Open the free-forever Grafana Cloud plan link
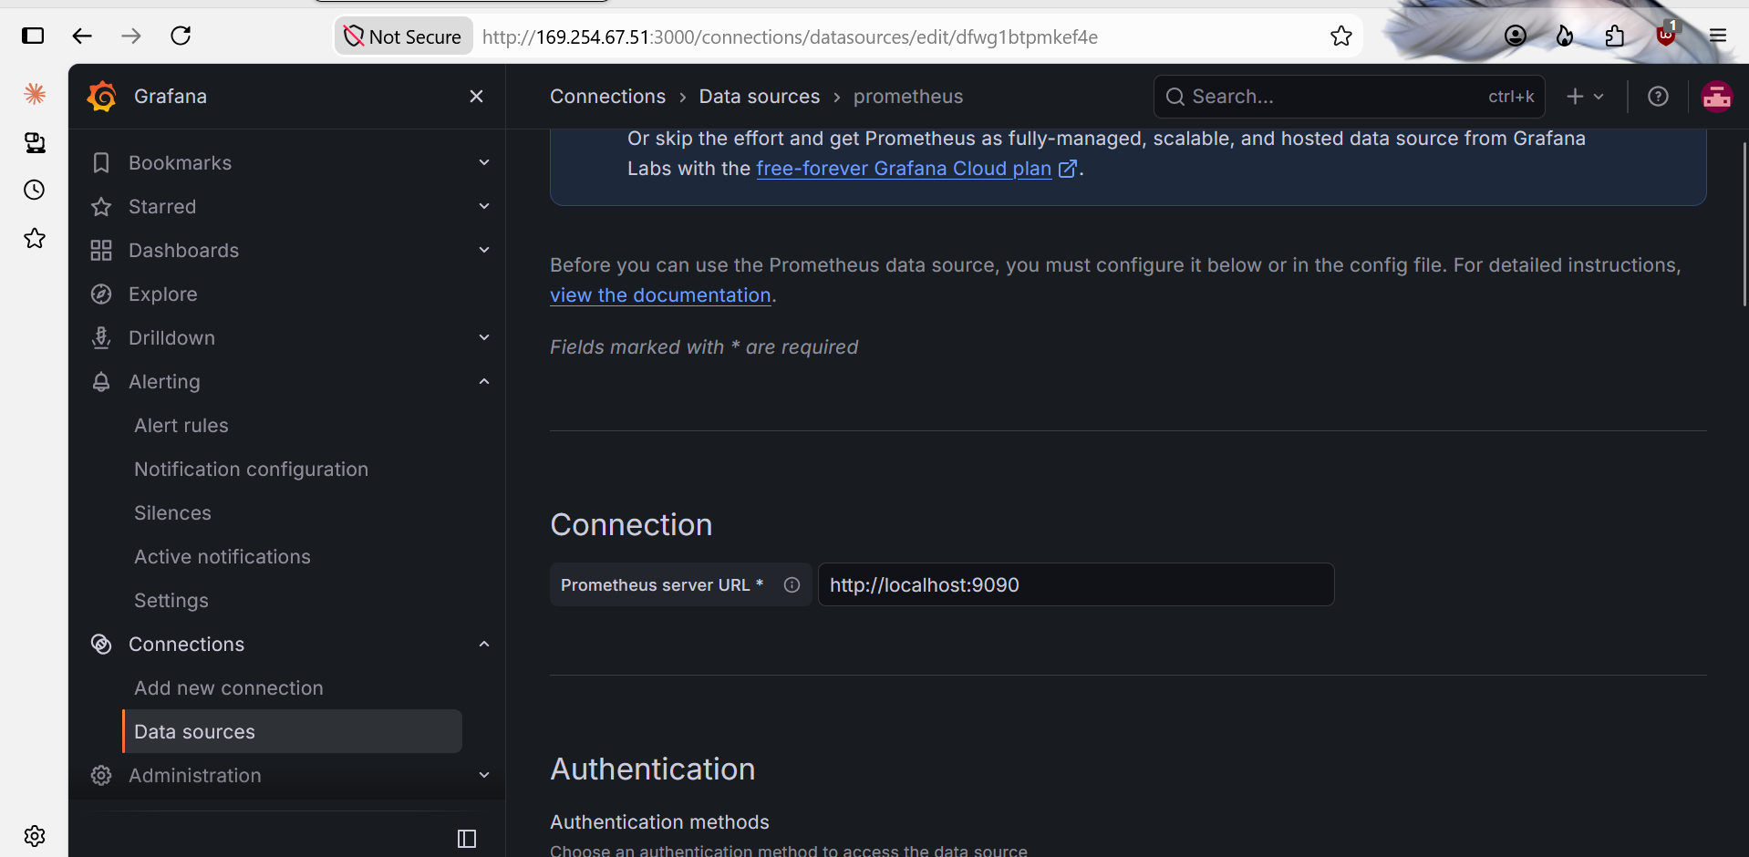The width and height of the screenshot is (1749, 857). (916, 169)
